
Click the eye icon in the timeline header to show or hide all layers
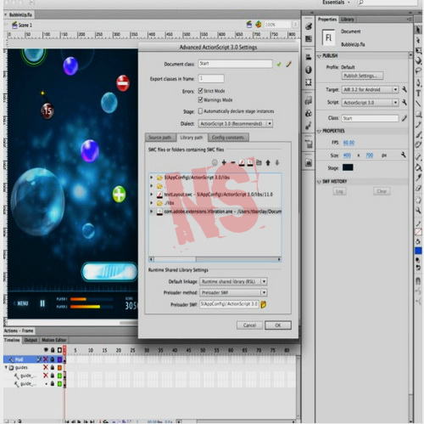pyautogui.click(x=46, y=350)
